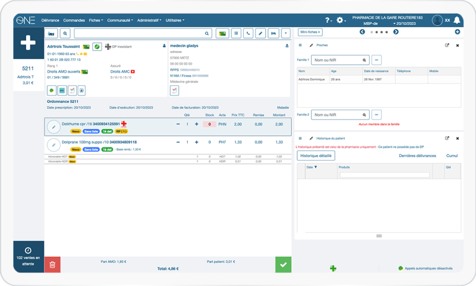Open the Proches panel in a detached window
Screen dimensions: 476x286
coord(447,45)
